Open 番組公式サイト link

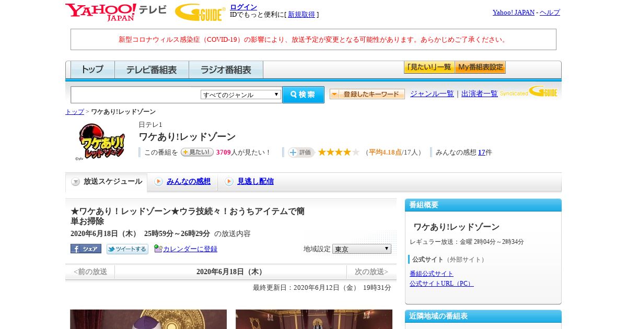tap(432, 274)
